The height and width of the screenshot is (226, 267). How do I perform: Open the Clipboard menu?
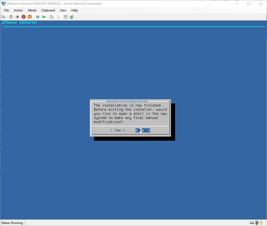click(x=48, y=10)
